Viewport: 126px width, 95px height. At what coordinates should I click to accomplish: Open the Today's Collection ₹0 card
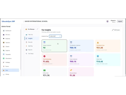(x=54, y=46)
